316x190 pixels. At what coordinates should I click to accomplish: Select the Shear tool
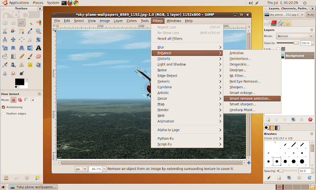pos(13,48)
